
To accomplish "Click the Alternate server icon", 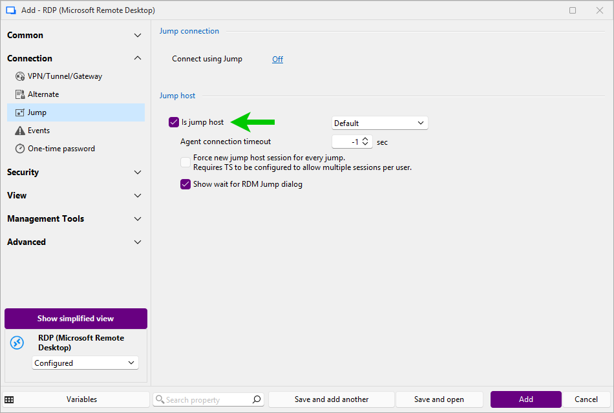I will [x=20, y=94].
